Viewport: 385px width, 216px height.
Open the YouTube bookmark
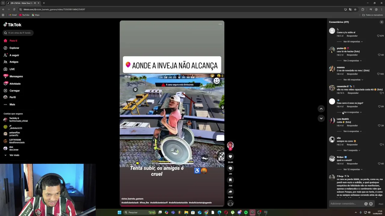[24, 15]
